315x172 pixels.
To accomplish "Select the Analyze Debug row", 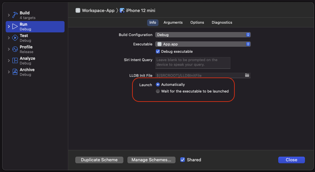I will coord(35,60).
